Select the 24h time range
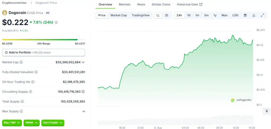 click(179, 15)
